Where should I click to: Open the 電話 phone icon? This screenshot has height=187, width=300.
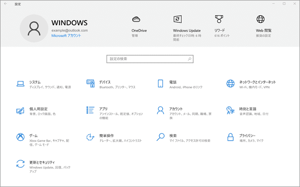pos(160,84)
